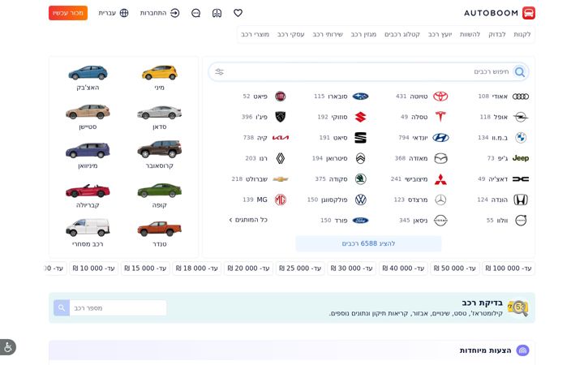Screen dimensions: 584x365
Task: Select the Ford brand logo
Action: coord(360,221)
